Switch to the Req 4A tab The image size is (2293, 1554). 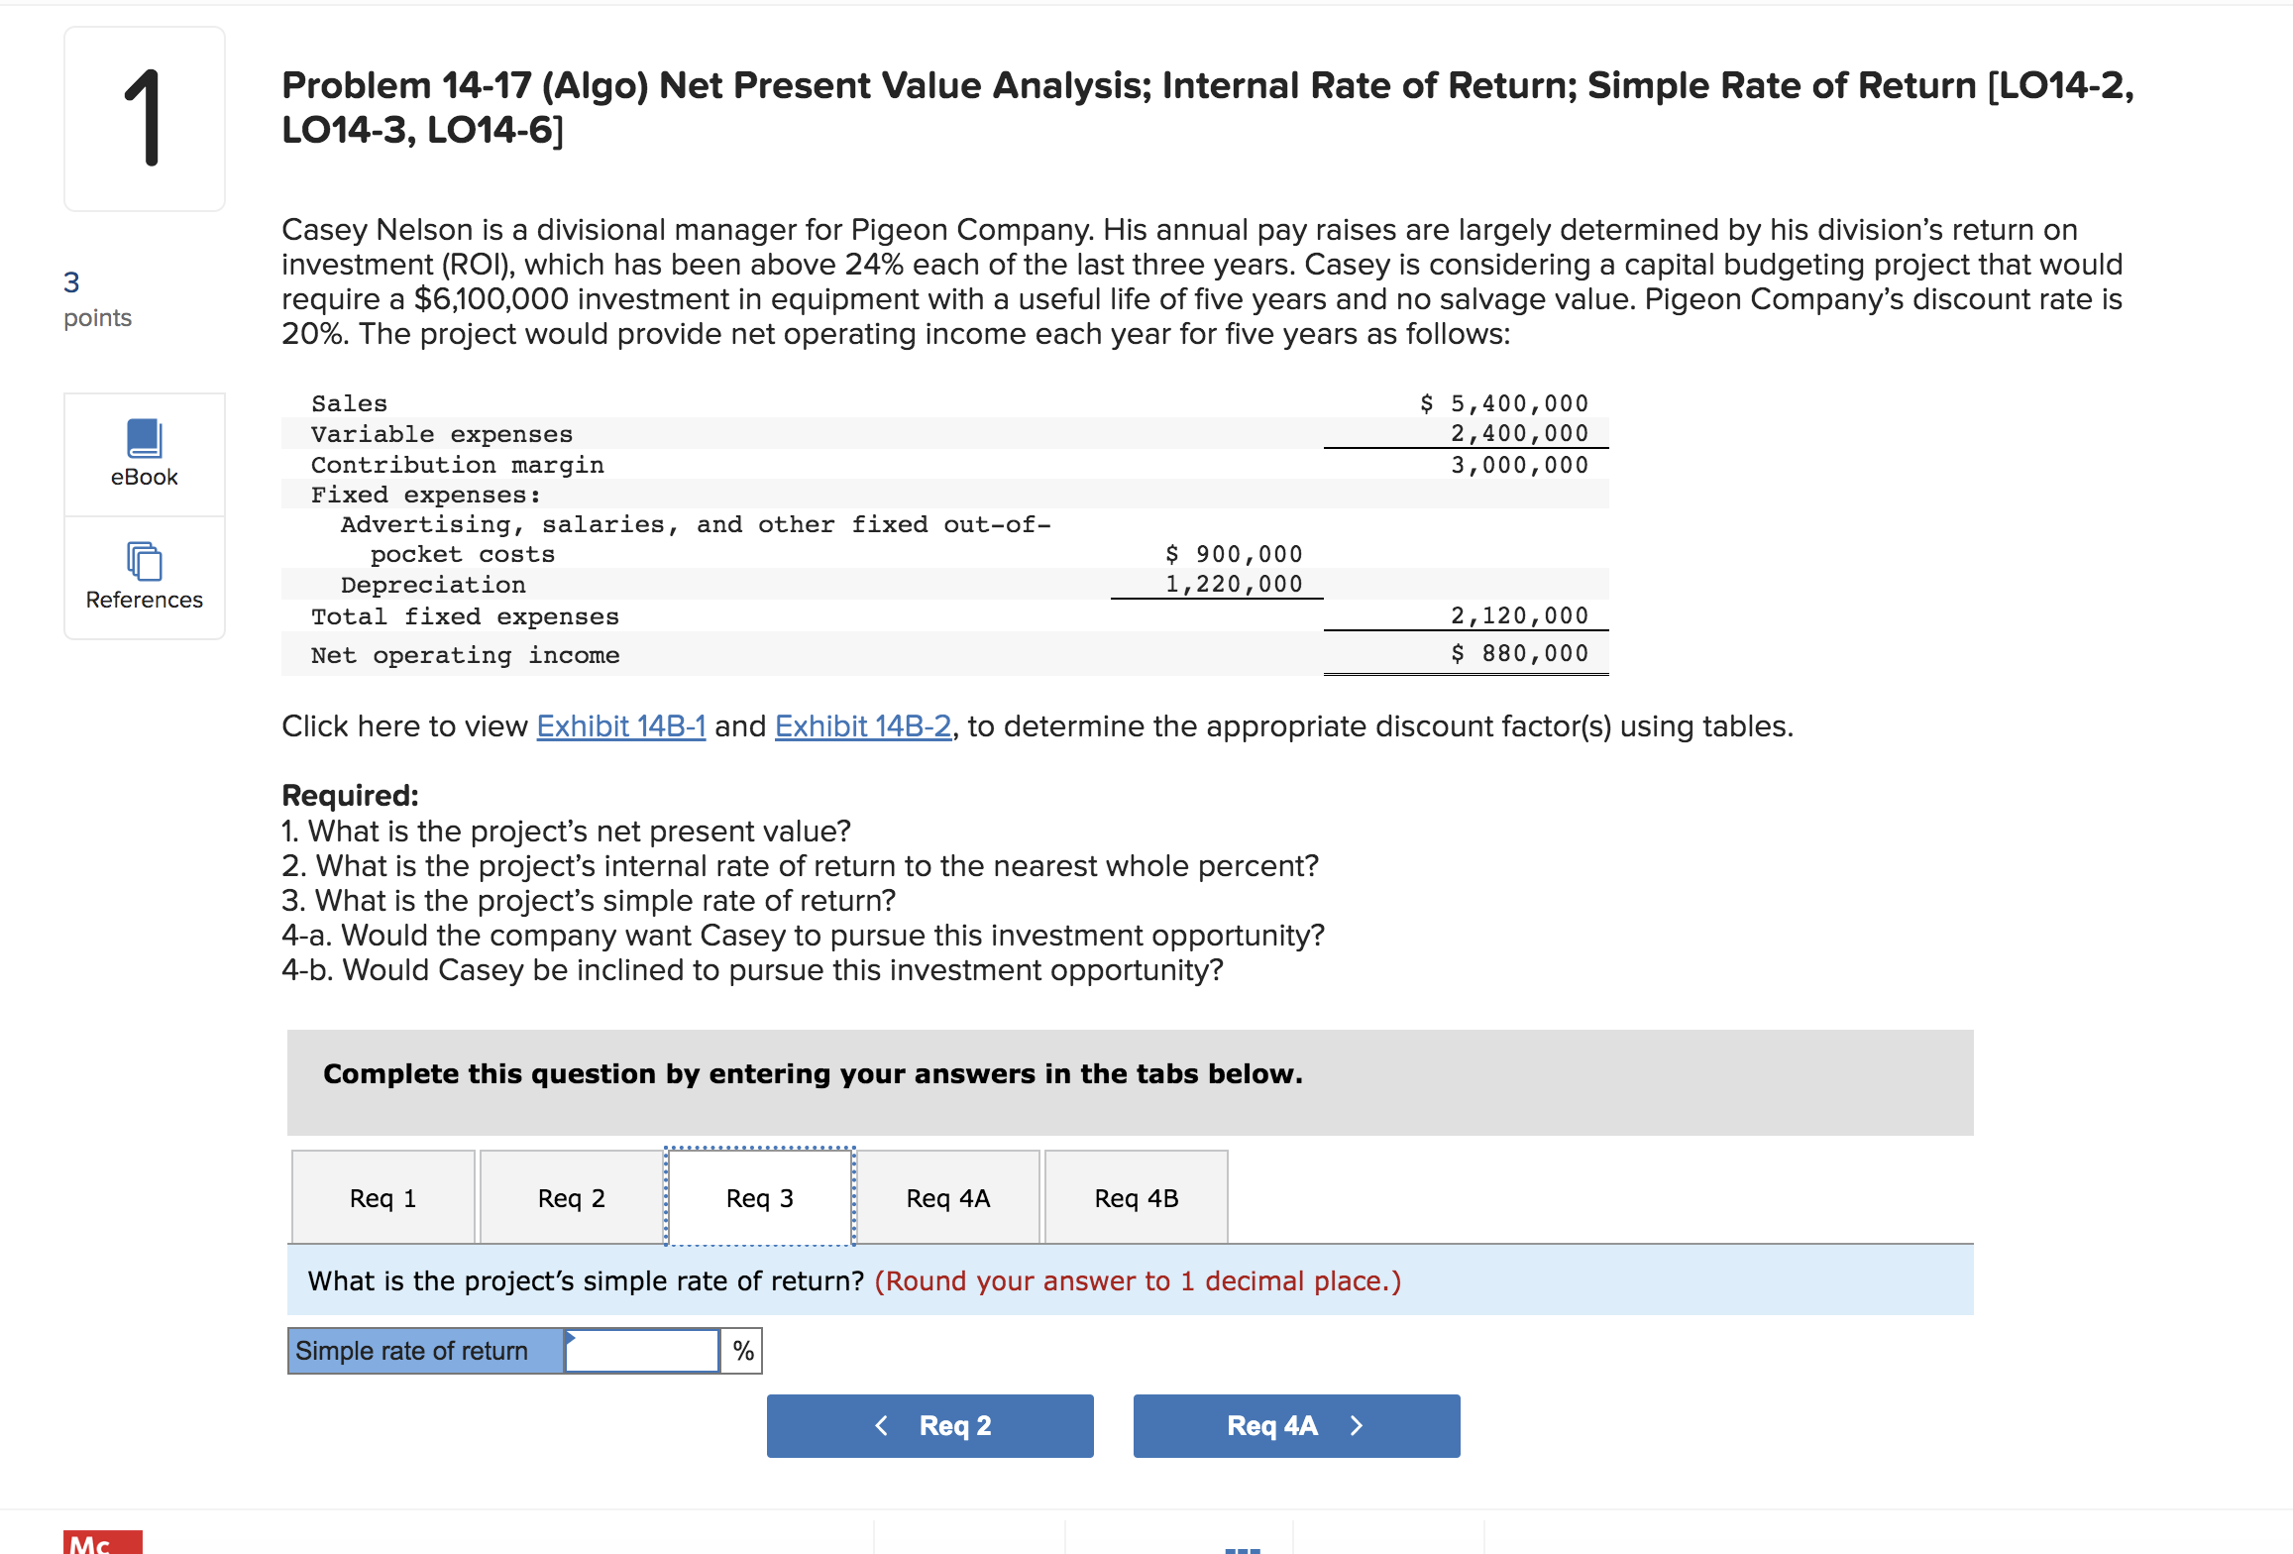(x=948, y=1197)
